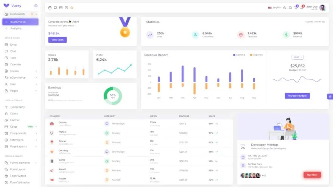
Task: Open the customizer settings gear tab
Action: pyautogui.click(x=330, y=96)
